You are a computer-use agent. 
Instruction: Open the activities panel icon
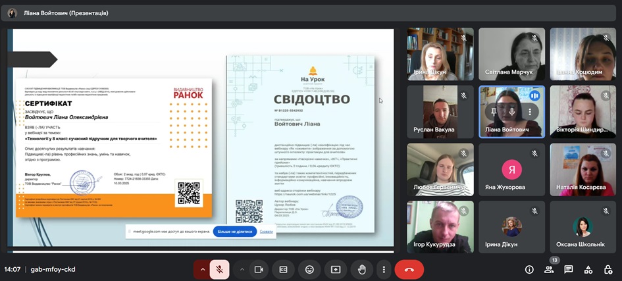point(588,270)
